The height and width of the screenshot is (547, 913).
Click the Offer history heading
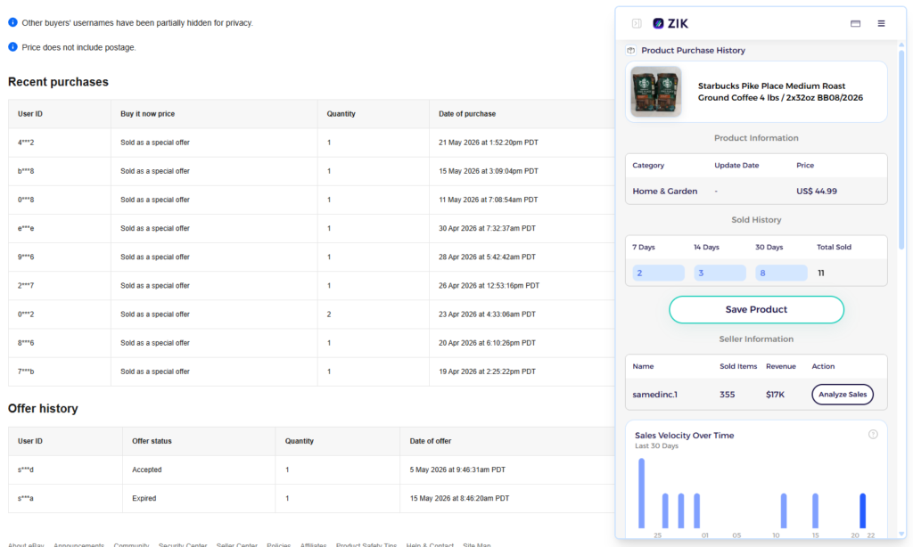[43, 409]
